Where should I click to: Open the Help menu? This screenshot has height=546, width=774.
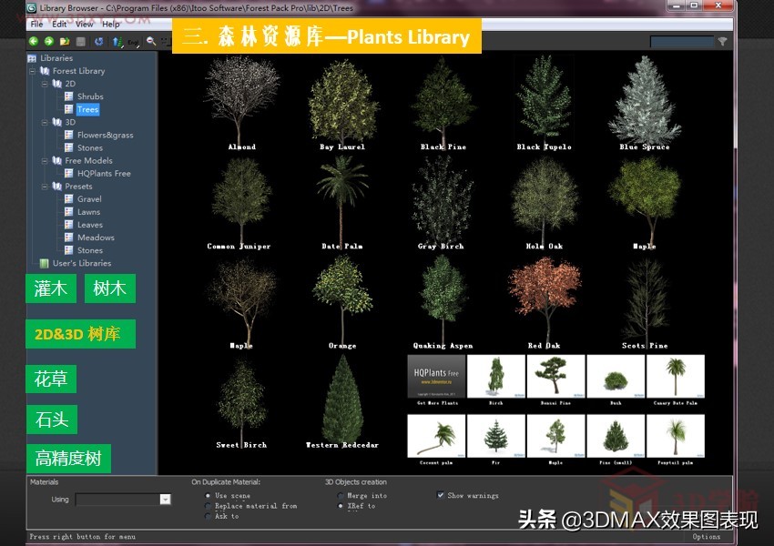point(113,25)
